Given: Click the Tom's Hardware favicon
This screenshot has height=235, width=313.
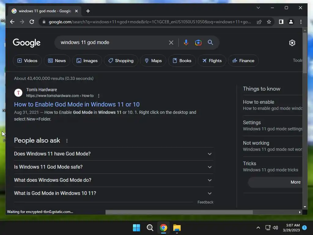Looking at the screenshot, I should pyautogui.click(x=18, y=93).
